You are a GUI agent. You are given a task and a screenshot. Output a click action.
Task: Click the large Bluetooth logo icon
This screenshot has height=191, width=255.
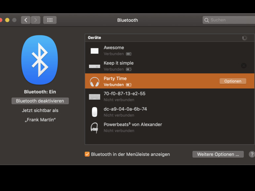39,60
